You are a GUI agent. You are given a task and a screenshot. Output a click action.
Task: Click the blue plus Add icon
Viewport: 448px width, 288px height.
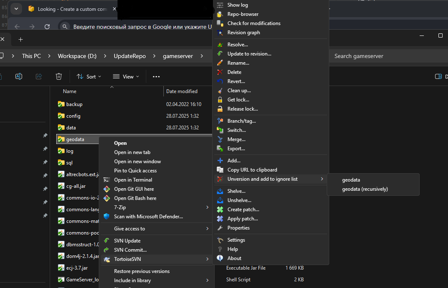(220, 161)
